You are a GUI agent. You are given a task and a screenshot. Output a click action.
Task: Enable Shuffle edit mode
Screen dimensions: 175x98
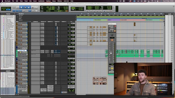coord(4,8)
